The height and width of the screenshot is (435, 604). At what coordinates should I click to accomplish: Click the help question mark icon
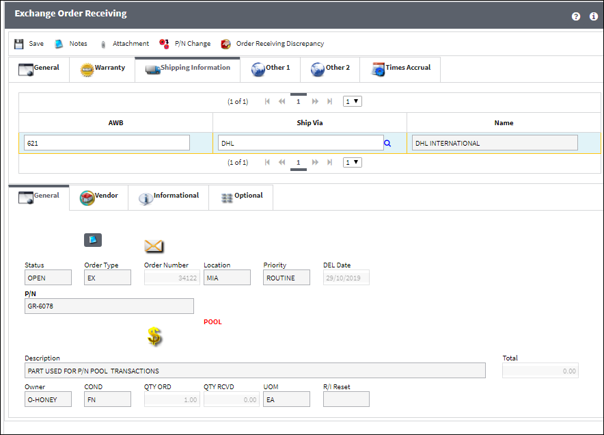pyautogui.click(x=575, y=16)
